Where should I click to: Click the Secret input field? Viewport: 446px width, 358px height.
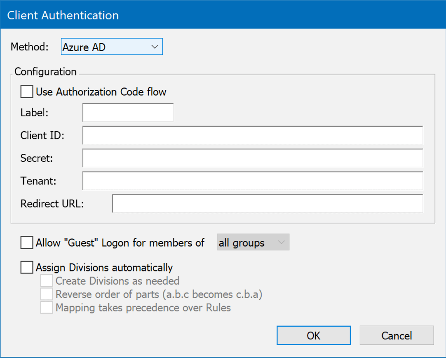click(x=252, y=158)
